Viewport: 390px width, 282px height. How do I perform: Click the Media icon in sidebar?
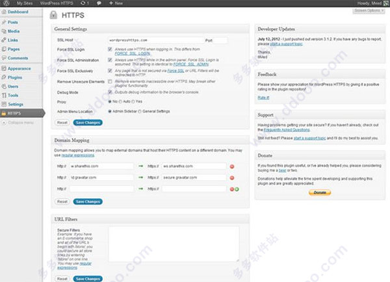4,31
